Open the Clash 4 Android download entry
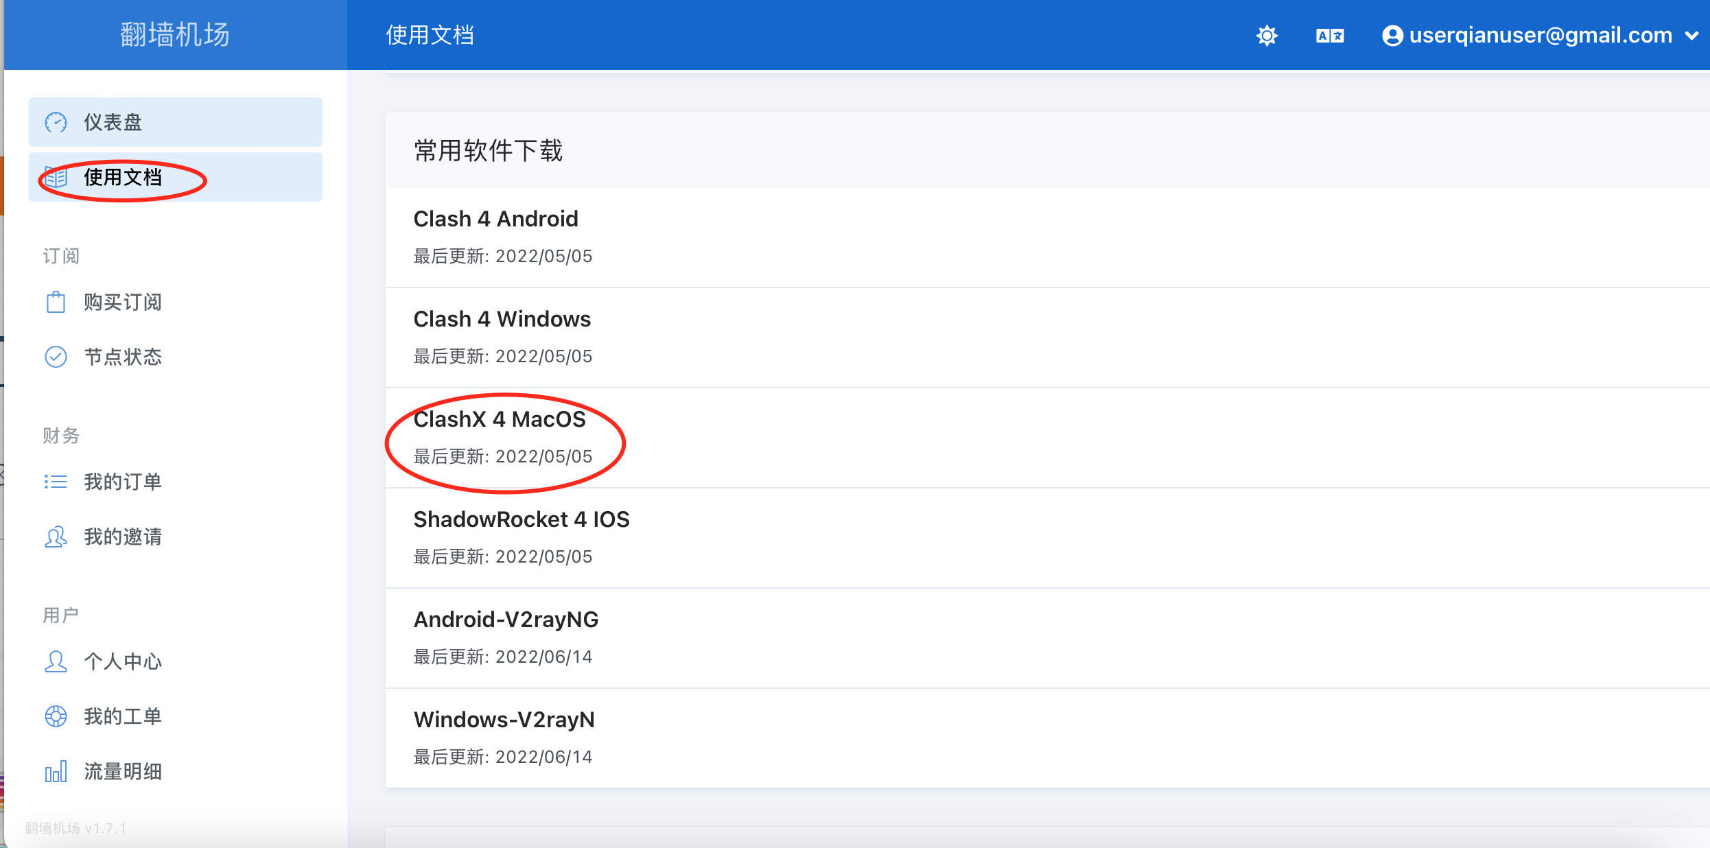The image size is (1710, 848). click(x=495, y=219)
